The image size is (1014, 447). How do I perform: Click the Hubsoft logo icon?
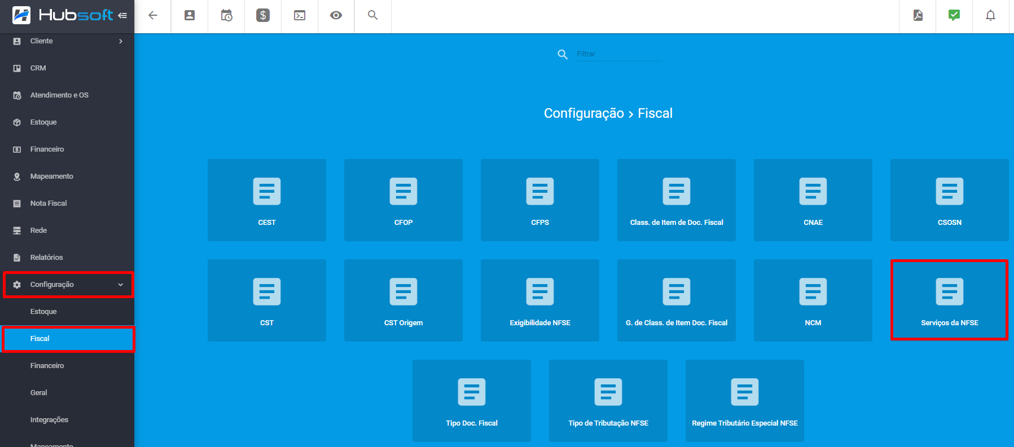pyautogui.click(x=21, y=15)
